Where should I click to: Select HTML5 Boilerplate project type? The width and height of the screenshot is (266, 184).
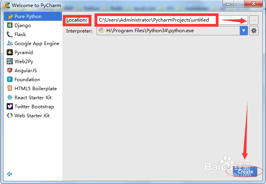[x=33, y=89]
